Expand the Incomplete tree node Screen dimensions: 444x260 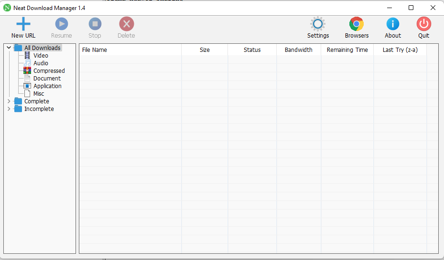9,109
